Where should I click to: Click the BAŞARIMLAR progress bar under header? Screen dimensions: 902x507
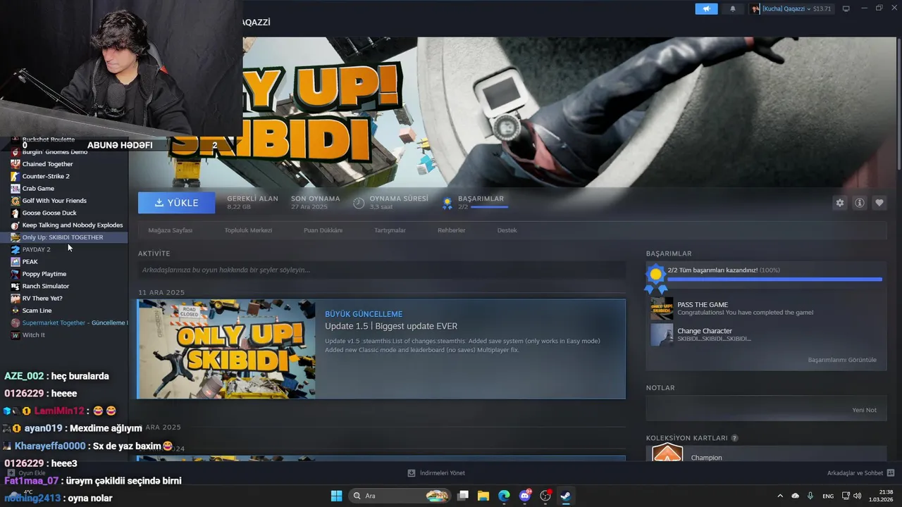[x=488, y=207]
